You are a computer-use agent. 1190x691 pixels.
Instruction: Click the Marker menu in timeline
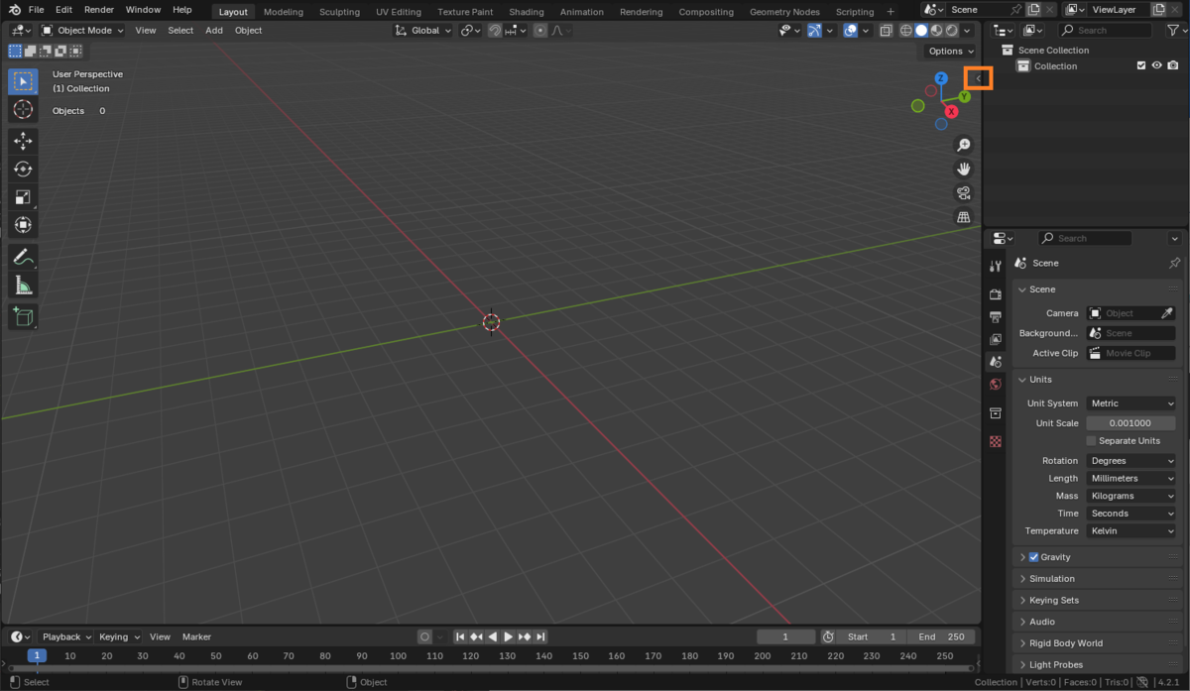[x=196, y=636]
